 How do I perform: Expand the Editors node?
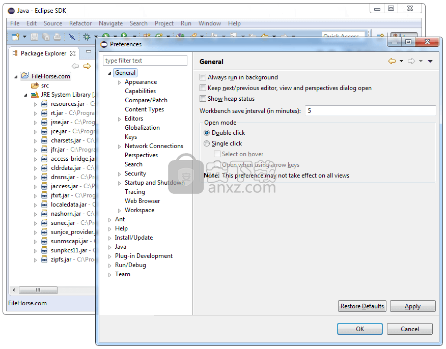[119, 119]
